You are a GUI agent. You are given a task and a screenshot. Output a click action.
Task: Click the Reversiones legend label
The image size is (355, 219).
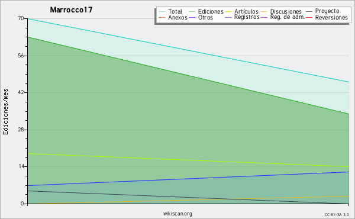[x=331, y=17]
